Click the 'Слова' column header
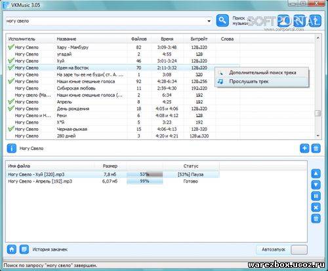This screenshot has height=271, width=328. click(x=227, y=39)
